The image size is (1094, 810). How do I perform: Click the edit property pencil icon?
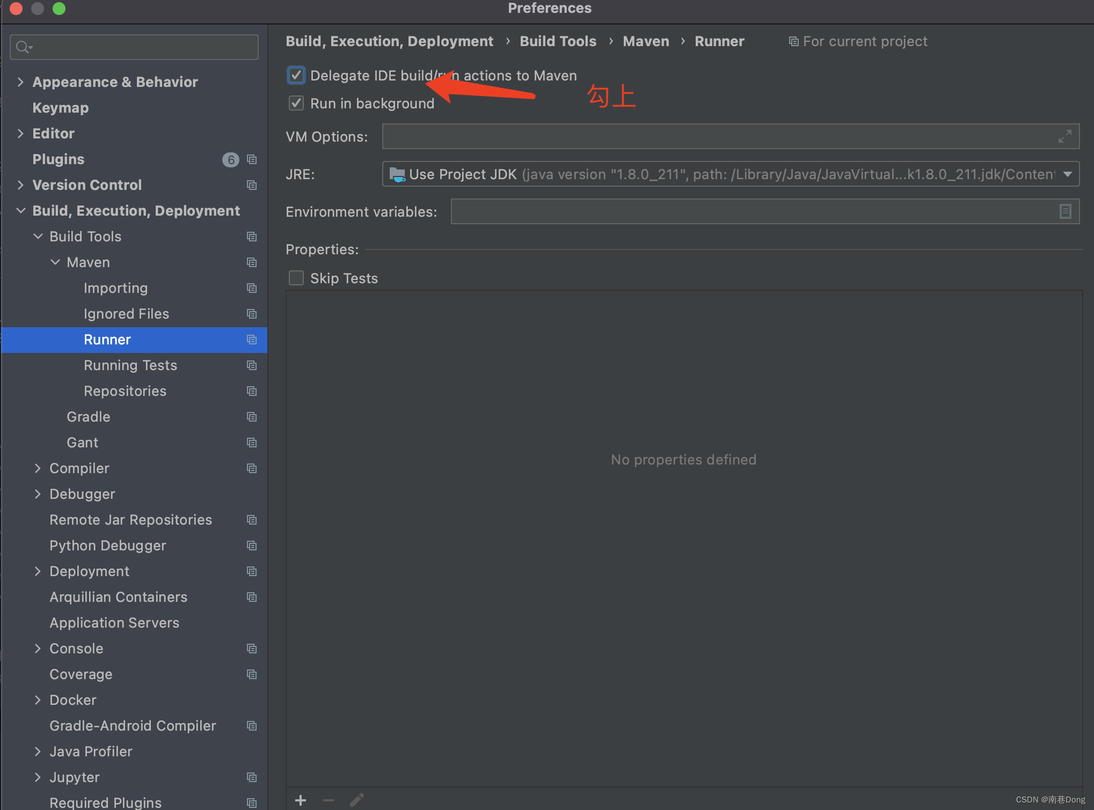[x=357, y=800]
